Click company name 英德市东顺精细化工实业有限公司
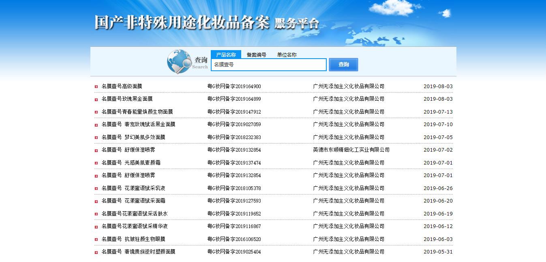 pyautogui.click(x=351, y=150)
